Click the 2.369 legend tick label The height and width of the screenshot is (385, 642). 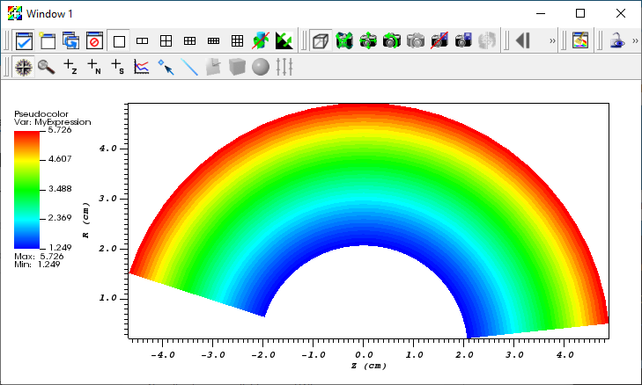click(x=60, y=218)
